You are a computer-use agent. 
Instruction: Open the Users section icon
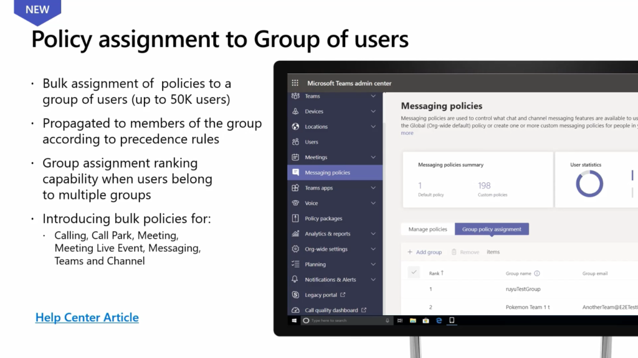(x=295, y=142)
